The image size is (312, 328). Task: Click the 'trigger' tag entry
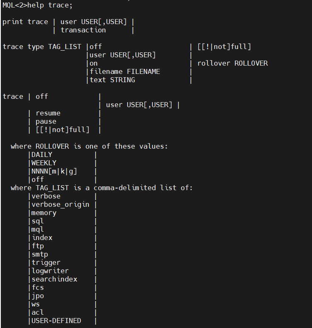(46, 262)
